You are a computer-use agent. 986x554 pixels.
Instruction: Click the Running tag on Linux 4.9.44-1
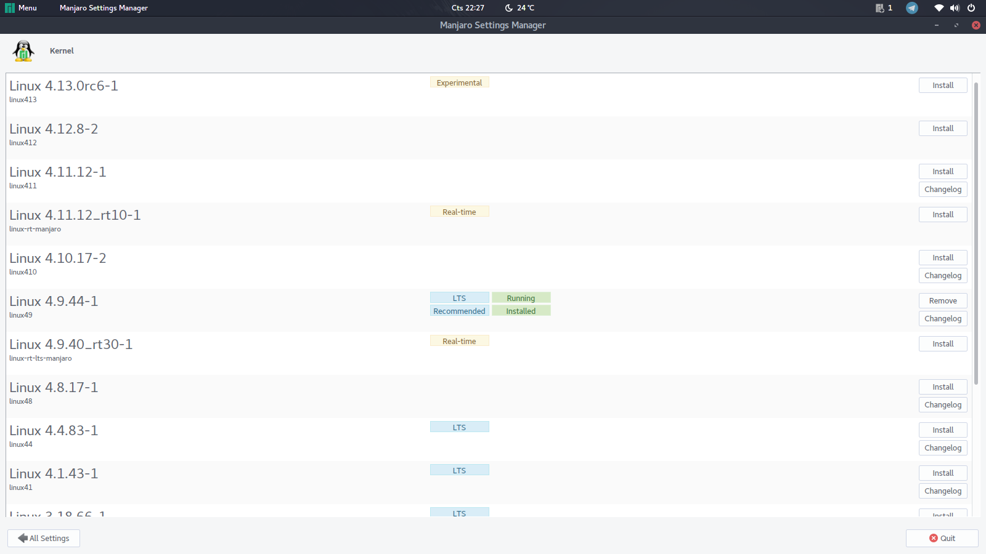[x=521, y=298]
